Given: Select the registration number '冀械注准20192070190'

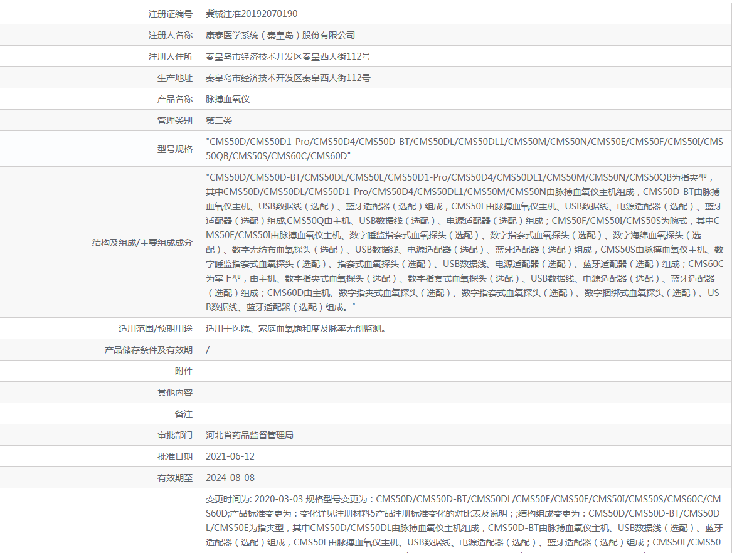Looking at the screenshot, I should point(252,14).
